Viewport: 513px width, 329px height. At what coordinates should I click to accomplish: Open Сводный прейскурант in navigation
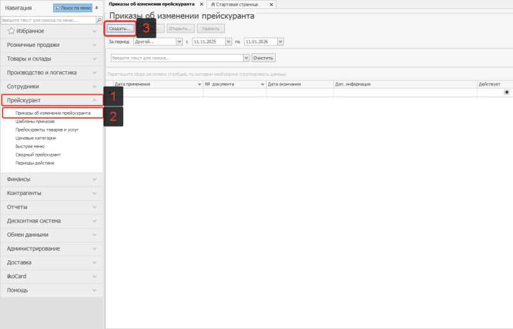38,155
